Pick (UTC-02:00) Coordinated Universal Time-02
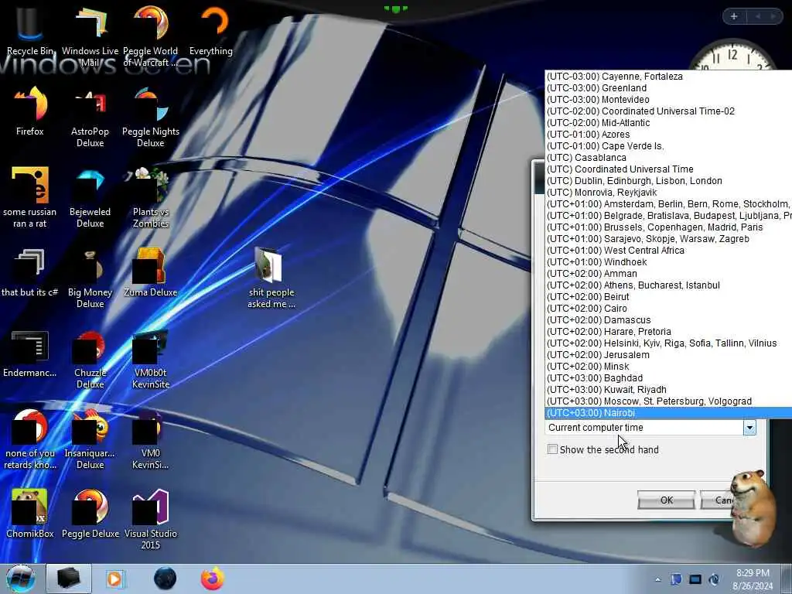792x594 pixels. (x=669, y=111)
